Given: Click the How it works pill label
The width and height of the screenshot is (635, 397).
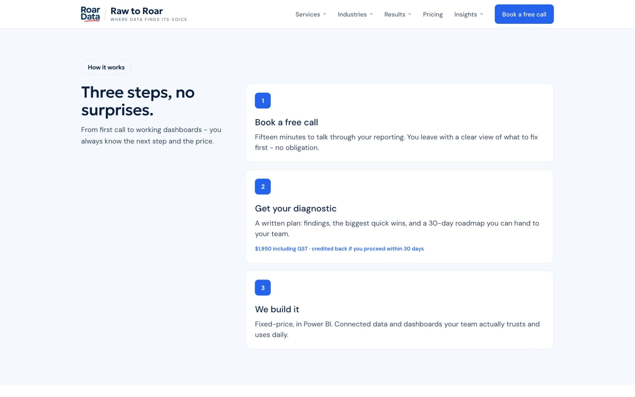Looking at the screenshot, I should [x=106, y=67].
